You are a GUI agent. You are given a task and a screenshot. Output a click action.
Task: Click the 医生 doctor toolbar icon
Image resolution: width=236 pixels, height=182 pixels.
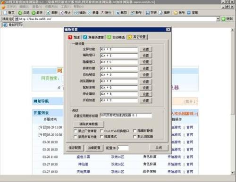(103, 13)
